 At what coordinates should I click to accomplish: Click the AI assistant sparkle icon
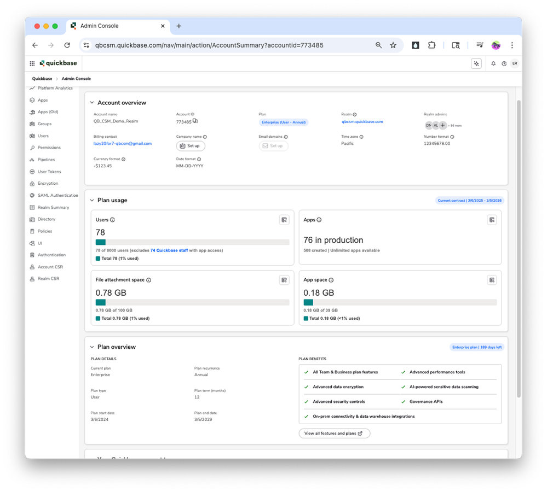[x=476, y=63]
